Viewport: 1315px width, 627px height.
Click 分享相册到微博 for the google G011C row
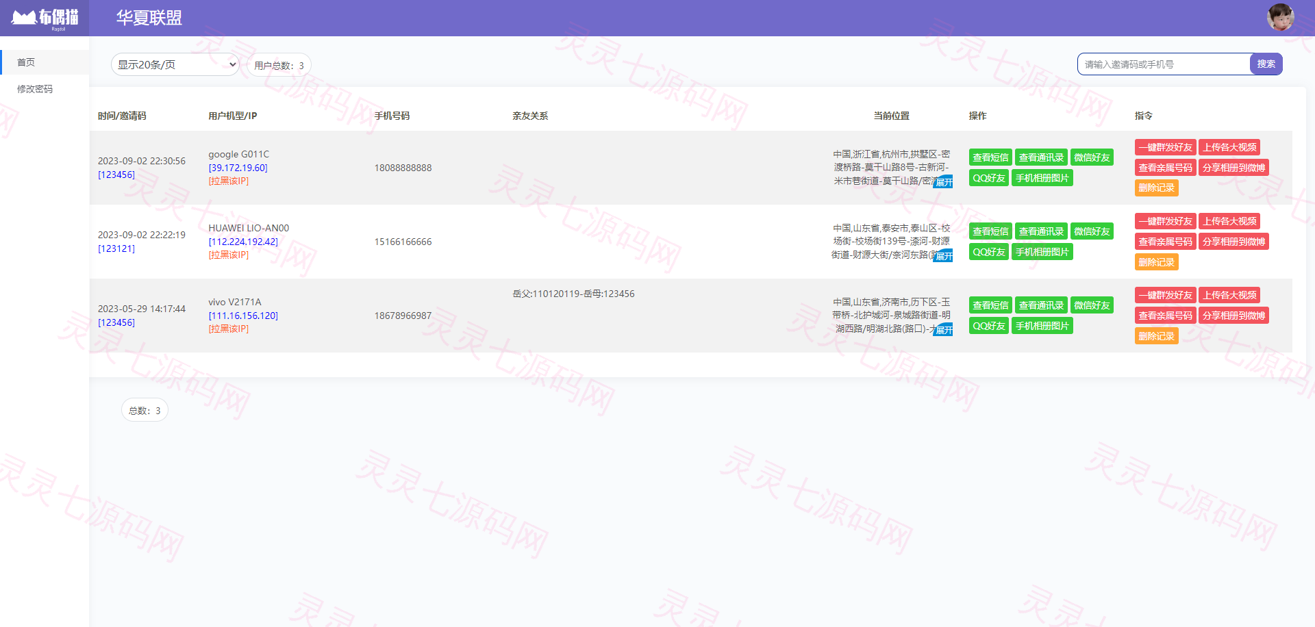[x=1234, y=168]
